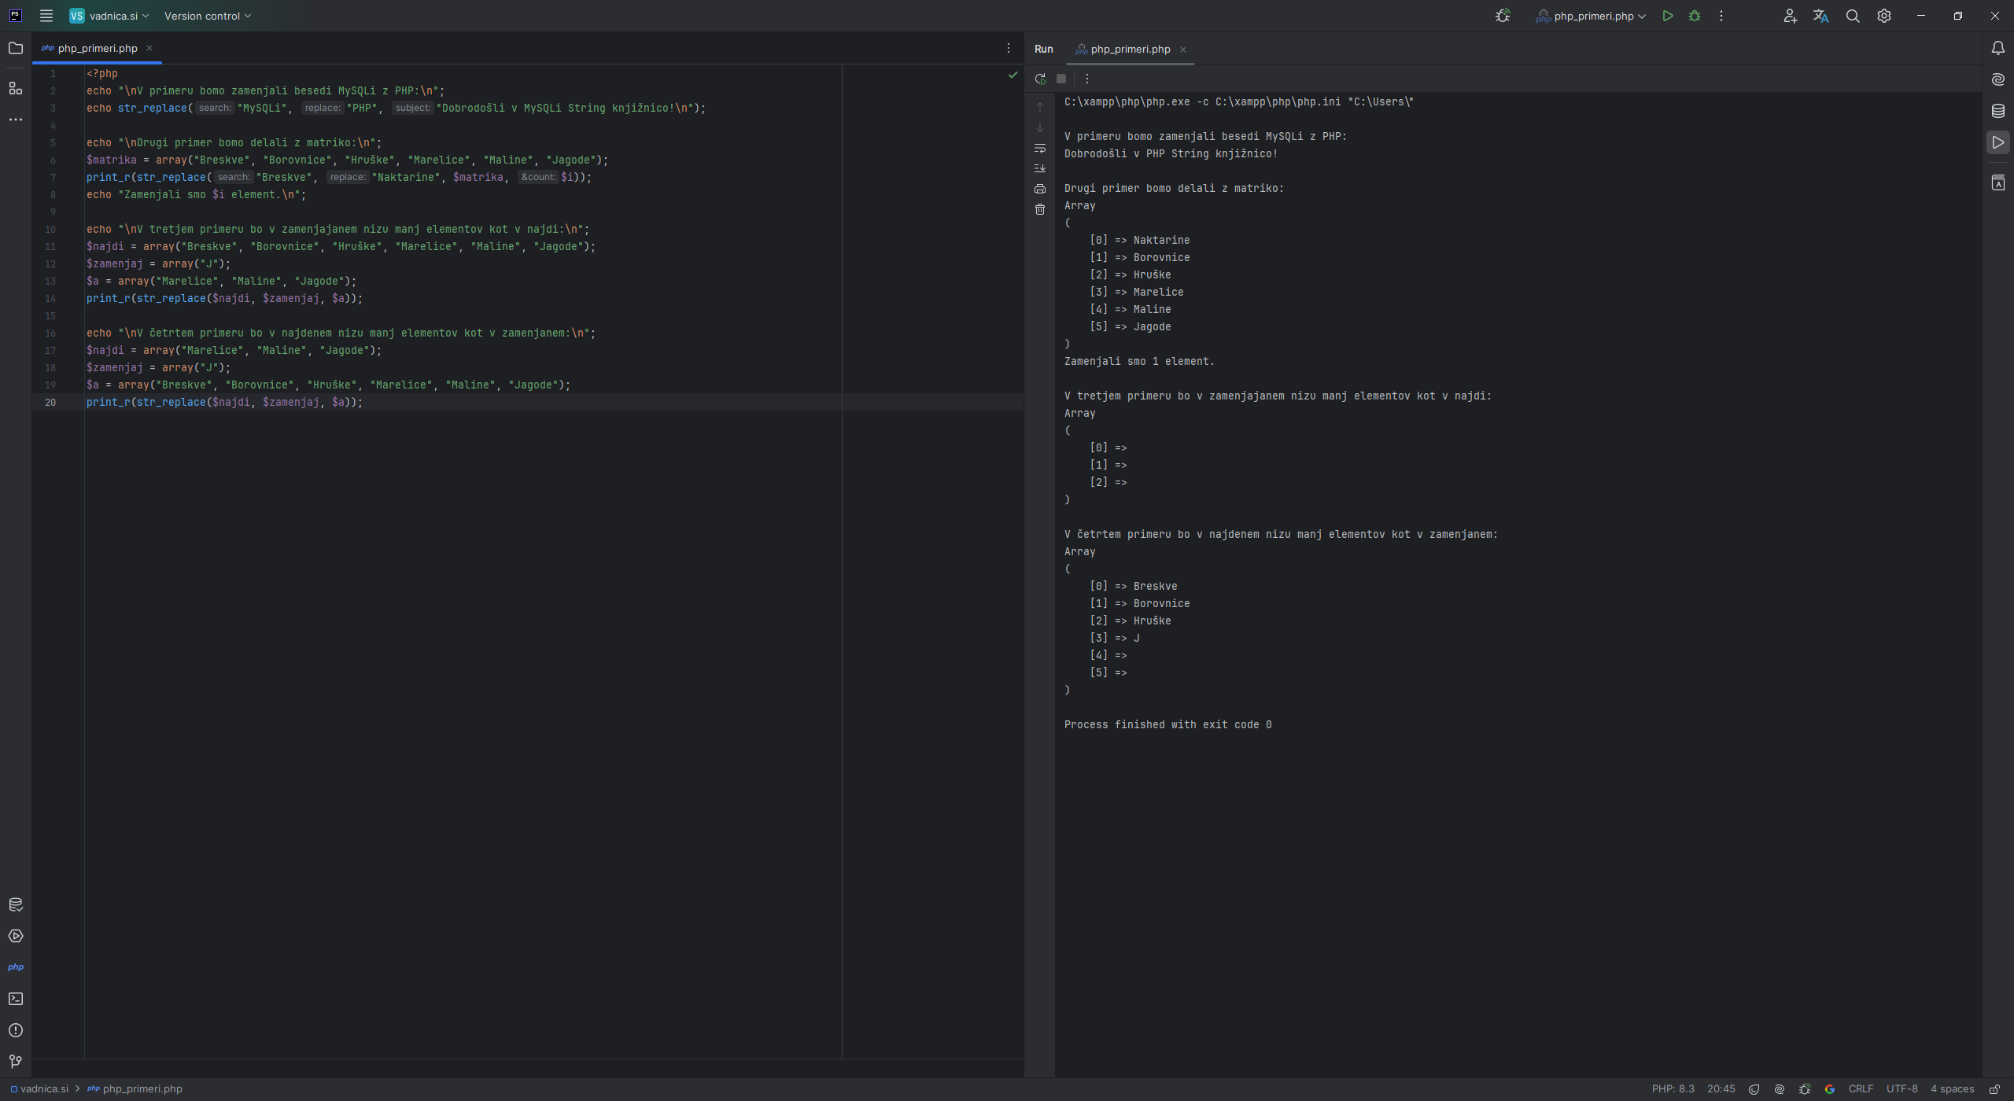The height and width of the screenshot is (1101, 2014).
Task: Open the Terminal tool window
Action: pyautogui.click(x=16, y=999)
